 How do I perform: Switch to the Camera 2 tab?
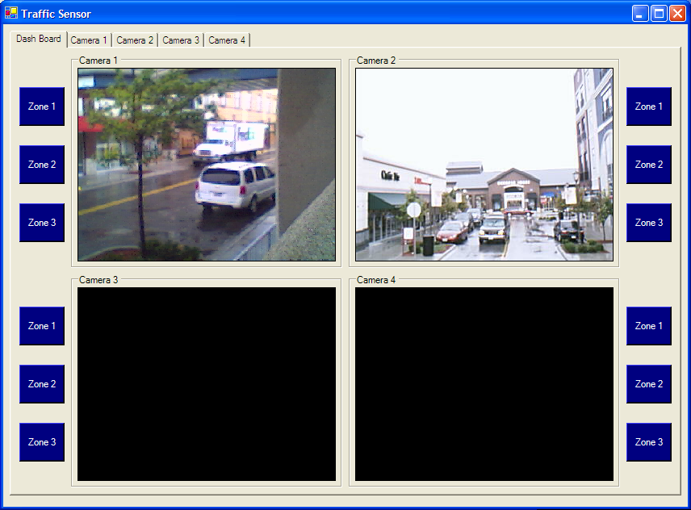pos(135,40)
